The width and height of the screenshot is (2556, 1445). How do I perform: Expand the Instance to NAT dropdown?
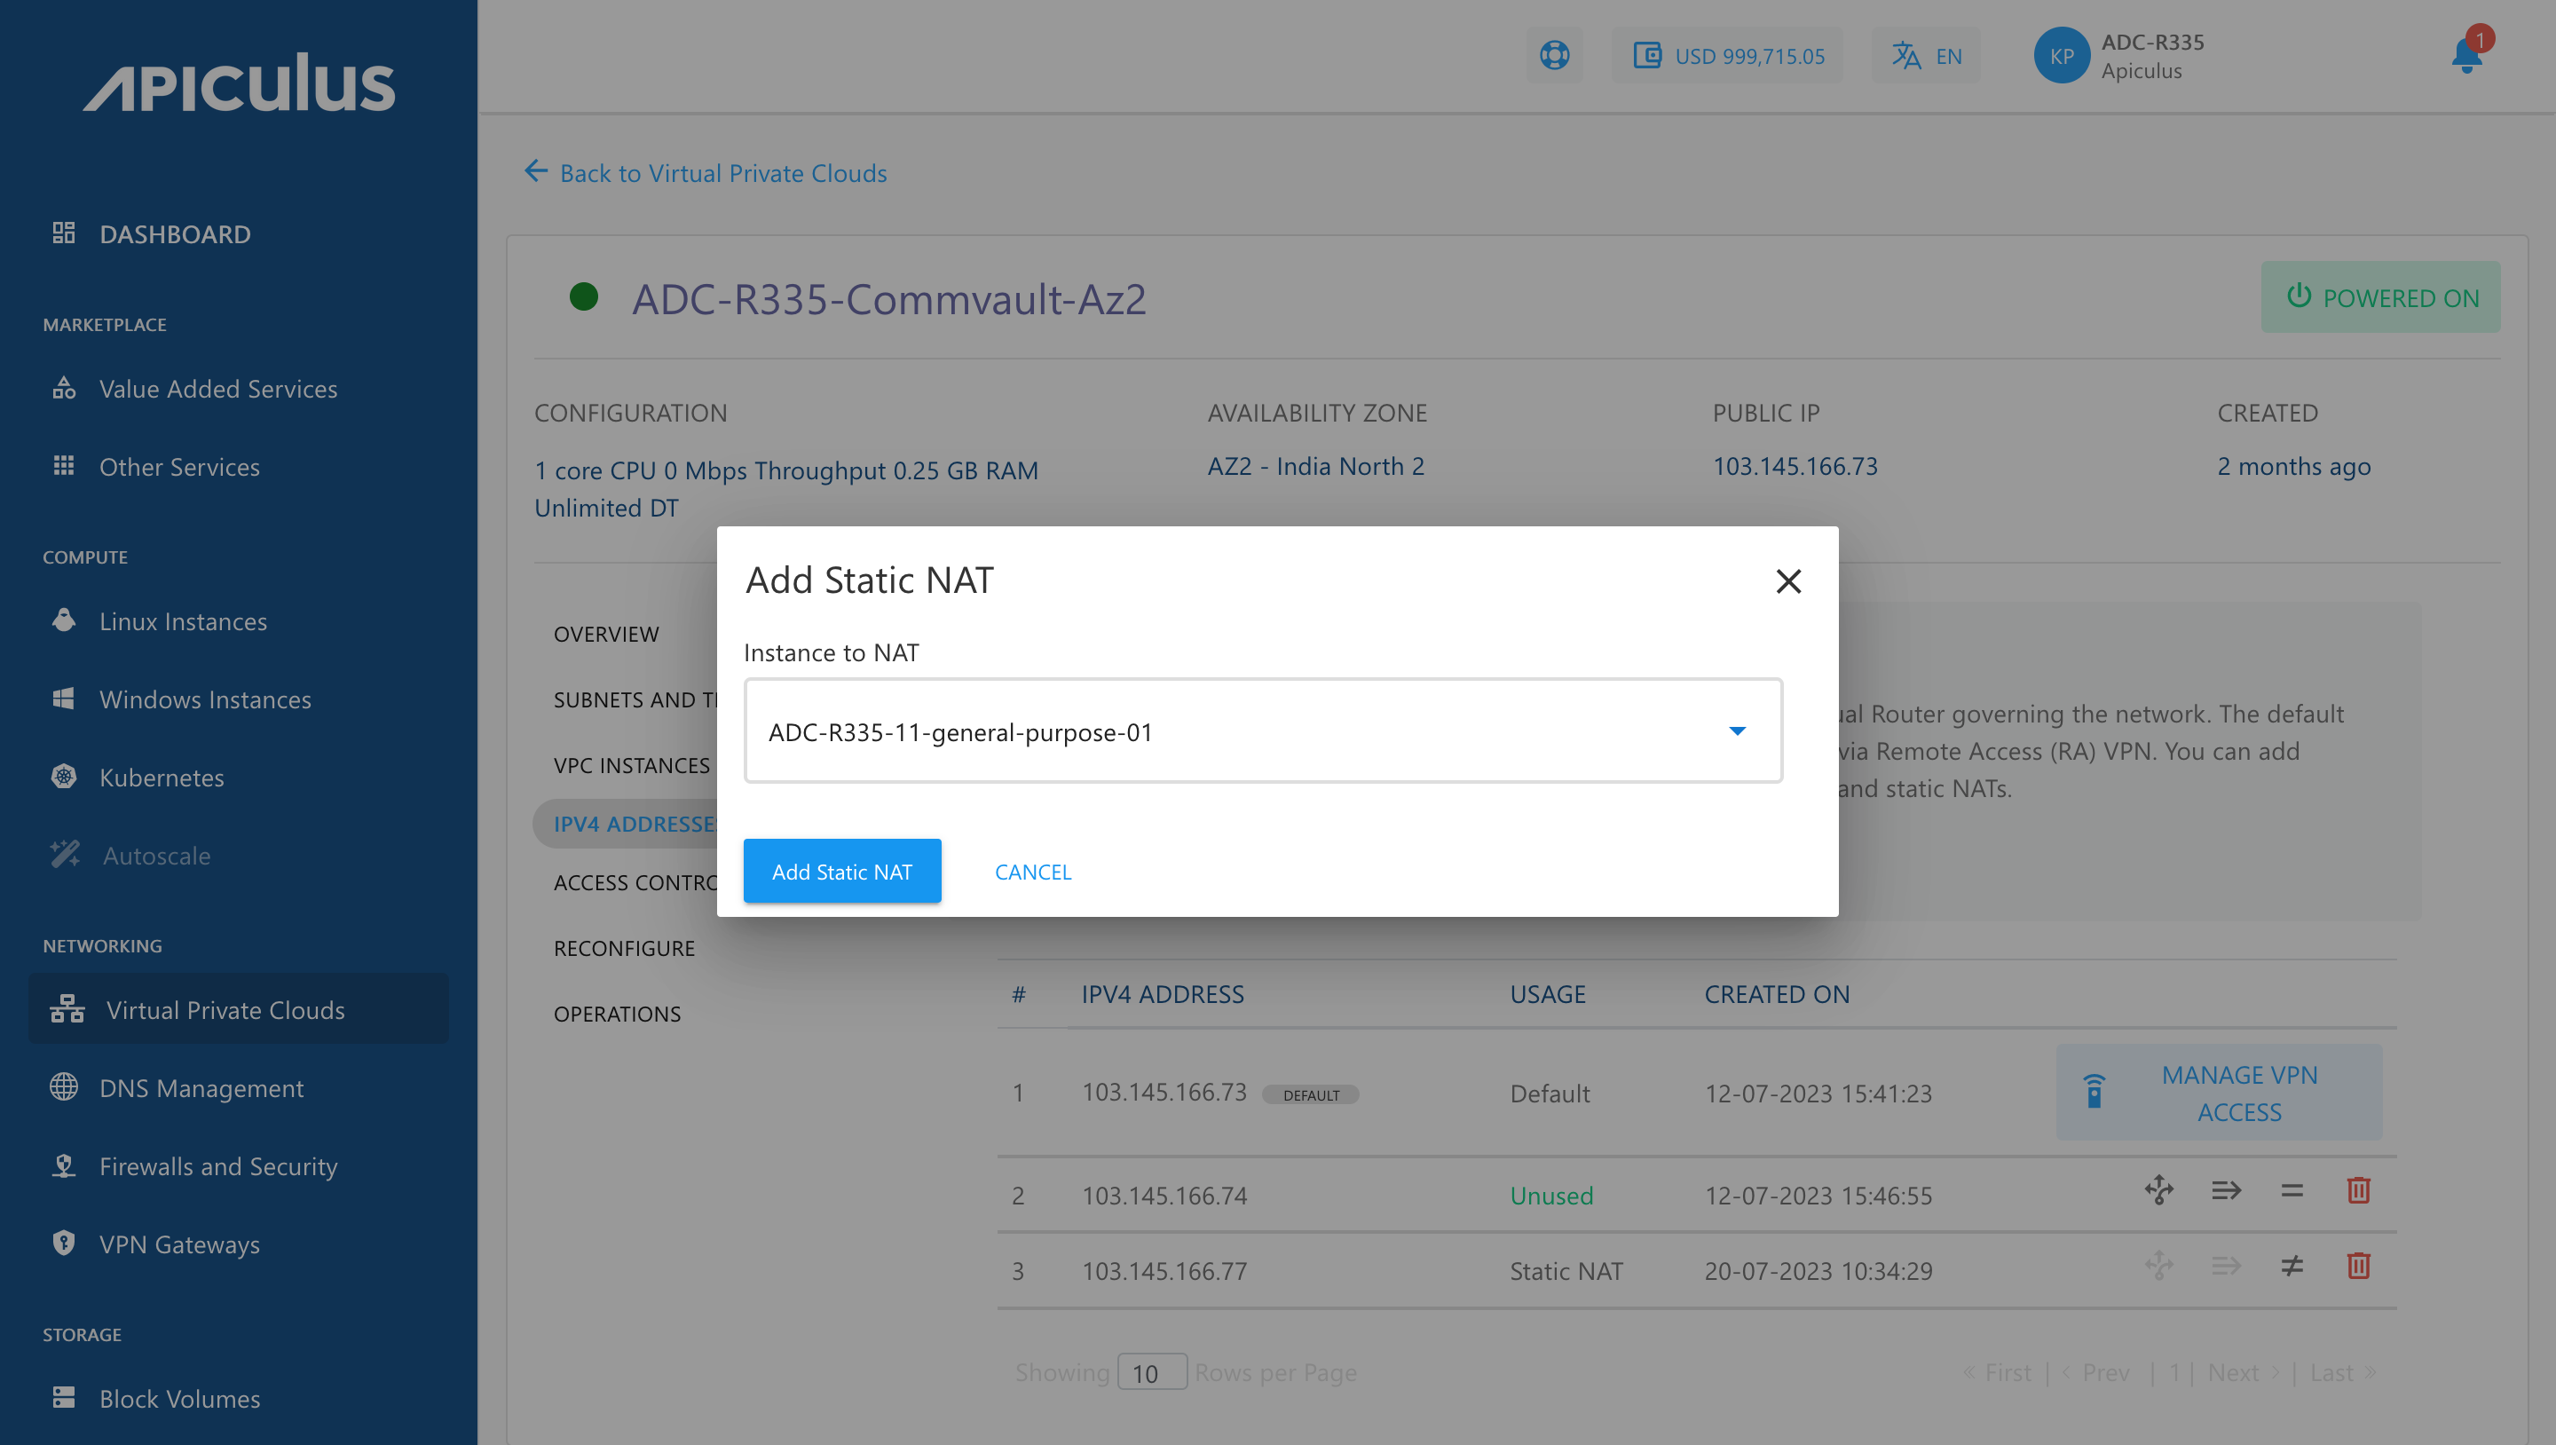pos(1738,731)
